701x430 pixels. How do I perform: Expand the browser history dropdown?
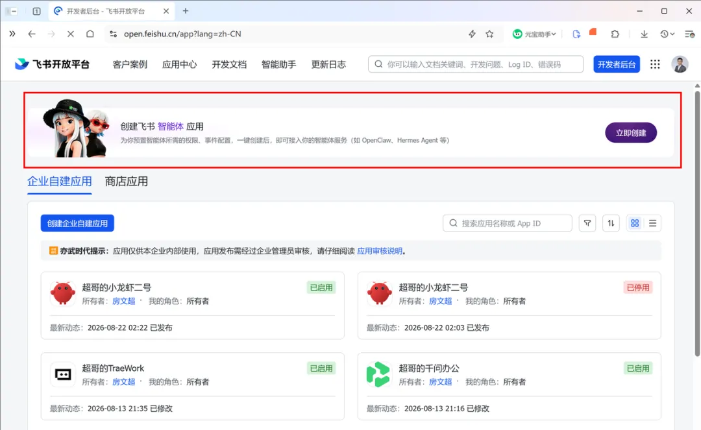point(667,34)
